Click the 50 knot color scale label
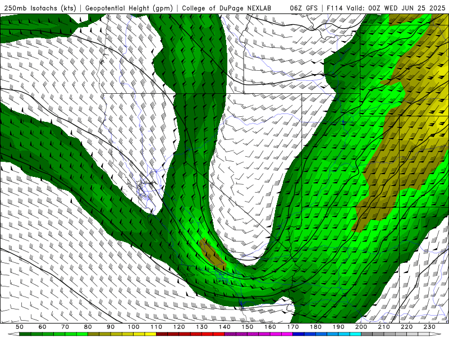Image resolution: width=449 pixels, height=337 pixels. 20,327
